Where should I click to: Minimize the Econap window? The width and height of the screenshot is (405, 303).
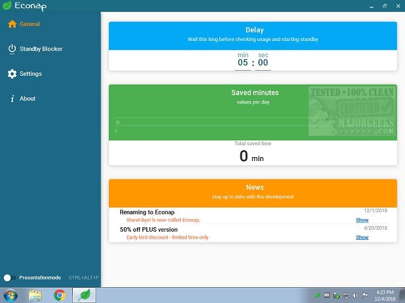[371, 6]
